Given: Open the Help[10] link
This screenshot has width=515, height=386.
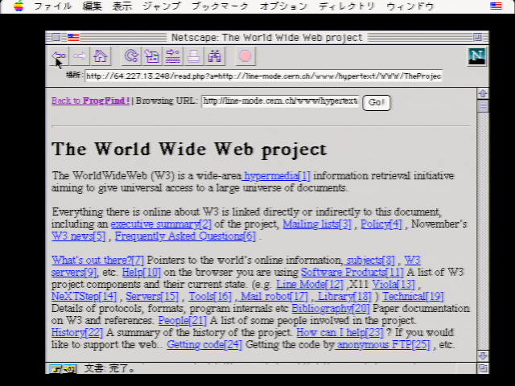Looking at the screenshot, I should [142, 273].
